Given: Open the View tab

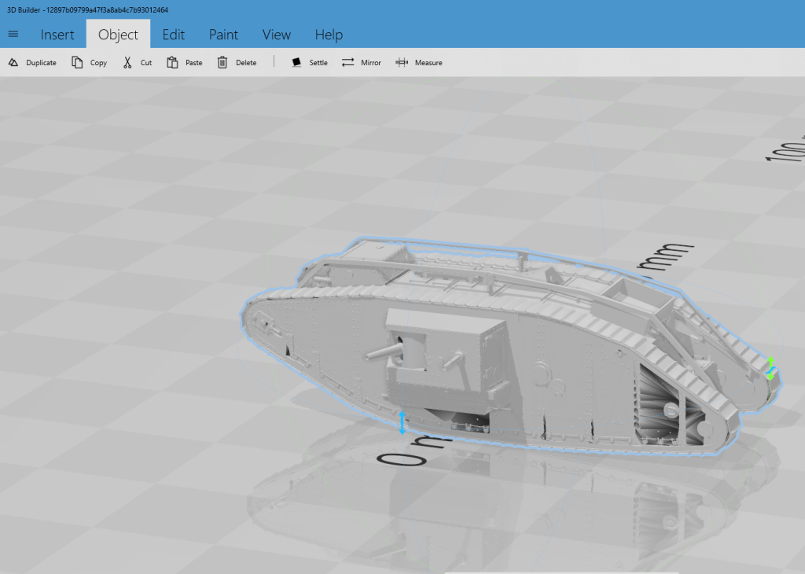Looking at the screenshot, I should point(276,35).
